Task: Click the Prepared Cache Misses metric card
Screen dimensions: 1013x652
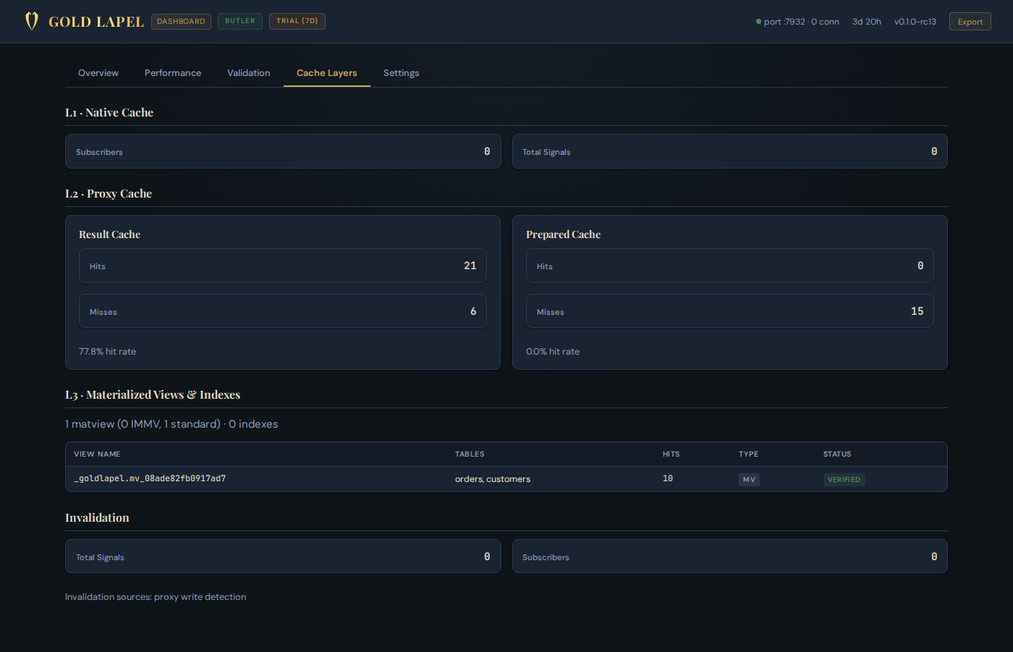Action: [729, 311]
